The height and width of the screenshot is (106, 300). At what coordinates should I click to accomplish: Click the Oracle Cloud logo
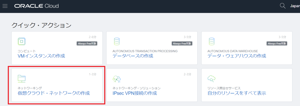36,6
